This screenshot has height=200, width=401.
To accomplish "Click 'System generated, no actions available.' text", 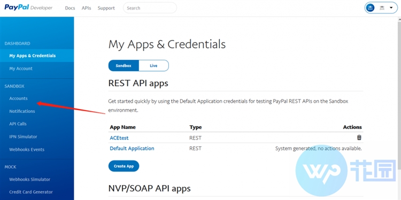I will click(319, 148).
